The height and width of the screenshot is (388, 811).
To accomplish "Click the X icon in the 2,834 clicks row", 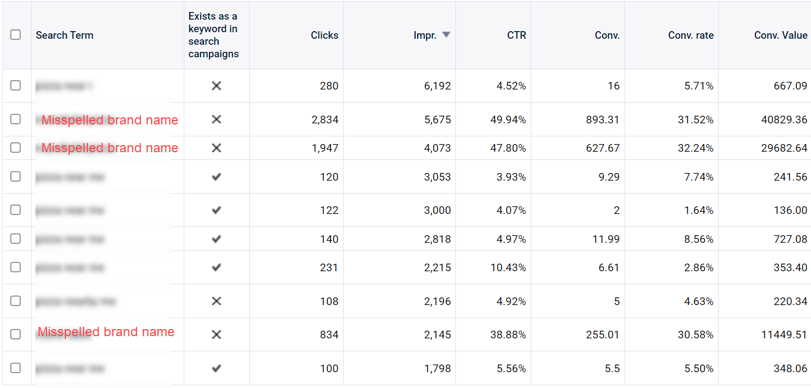I will click(x=217, y=119).
